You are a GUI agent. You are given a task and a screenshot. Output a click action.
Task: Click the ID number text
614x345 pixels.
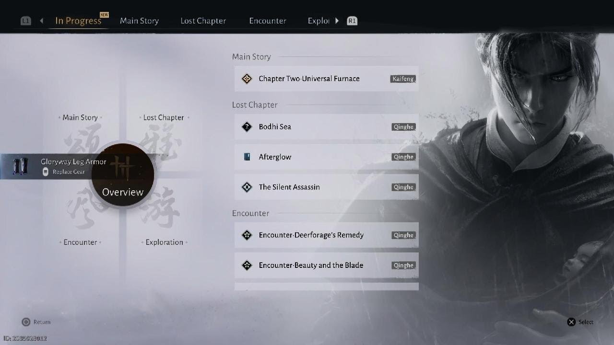coord(25,338)
